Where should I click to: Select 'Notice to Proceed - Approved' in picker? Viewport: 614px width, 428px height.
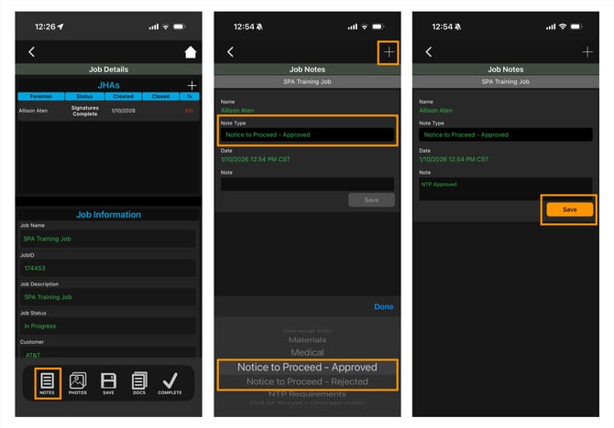(x=306, y=367)
